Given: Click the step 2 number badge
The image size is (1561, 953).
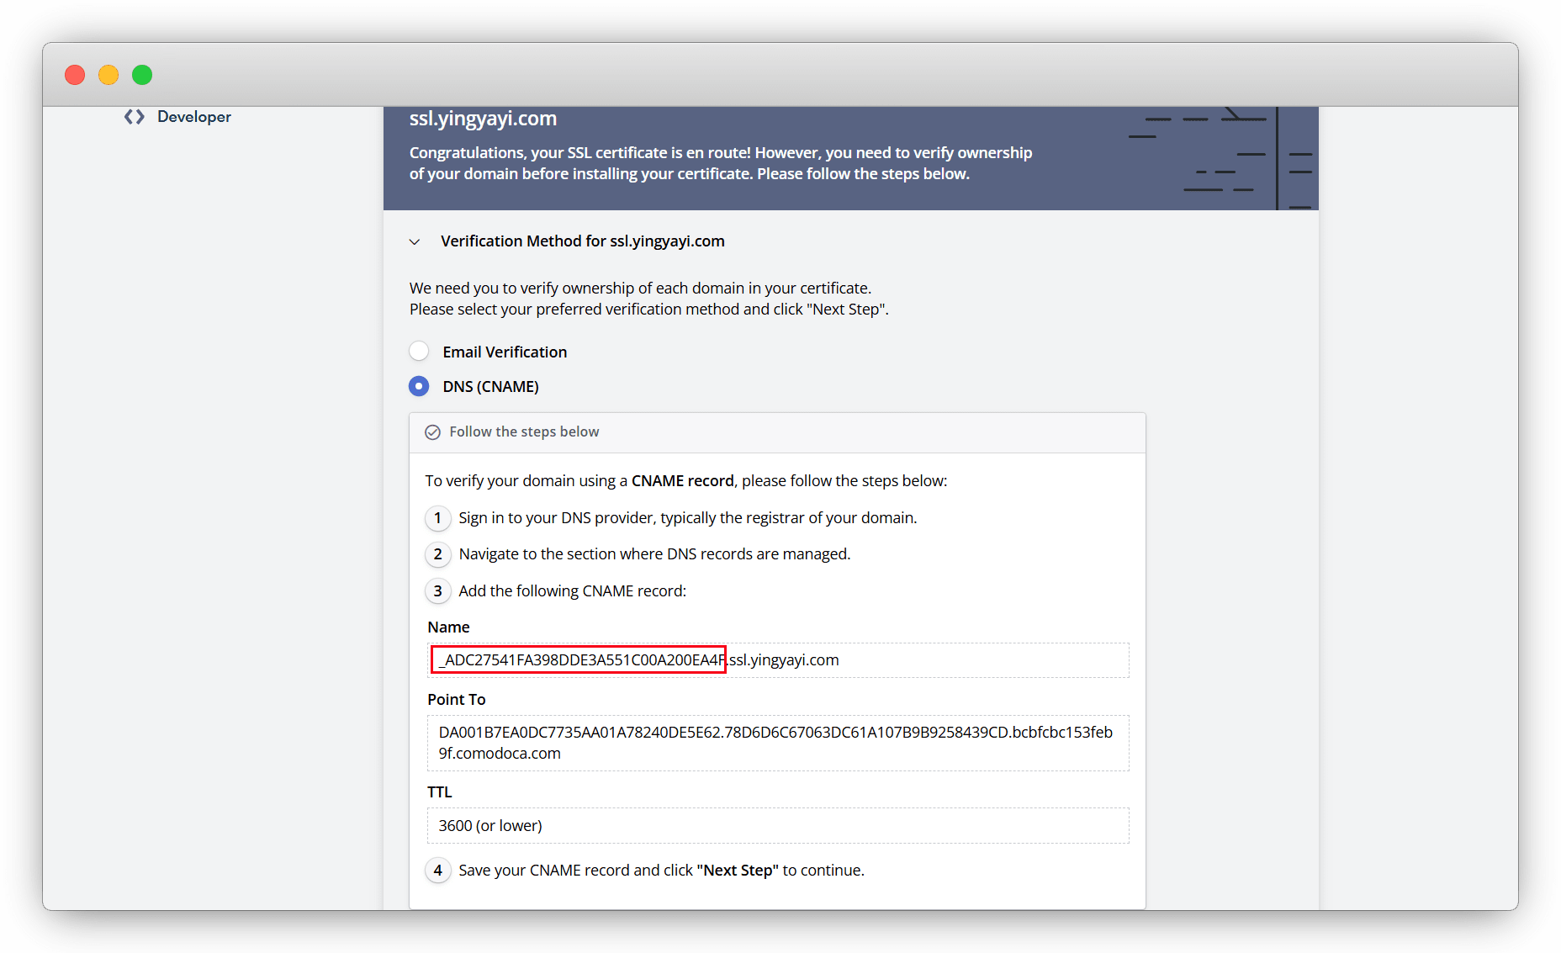Looking at the screenshot, I should (437, 554).
